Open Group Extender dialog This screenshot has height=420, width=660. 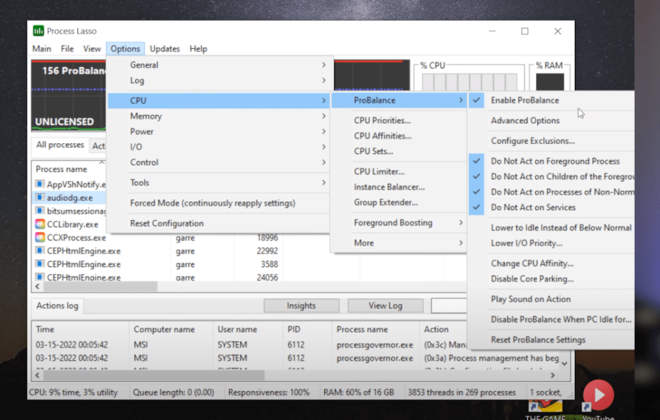[x=399, y=203]
